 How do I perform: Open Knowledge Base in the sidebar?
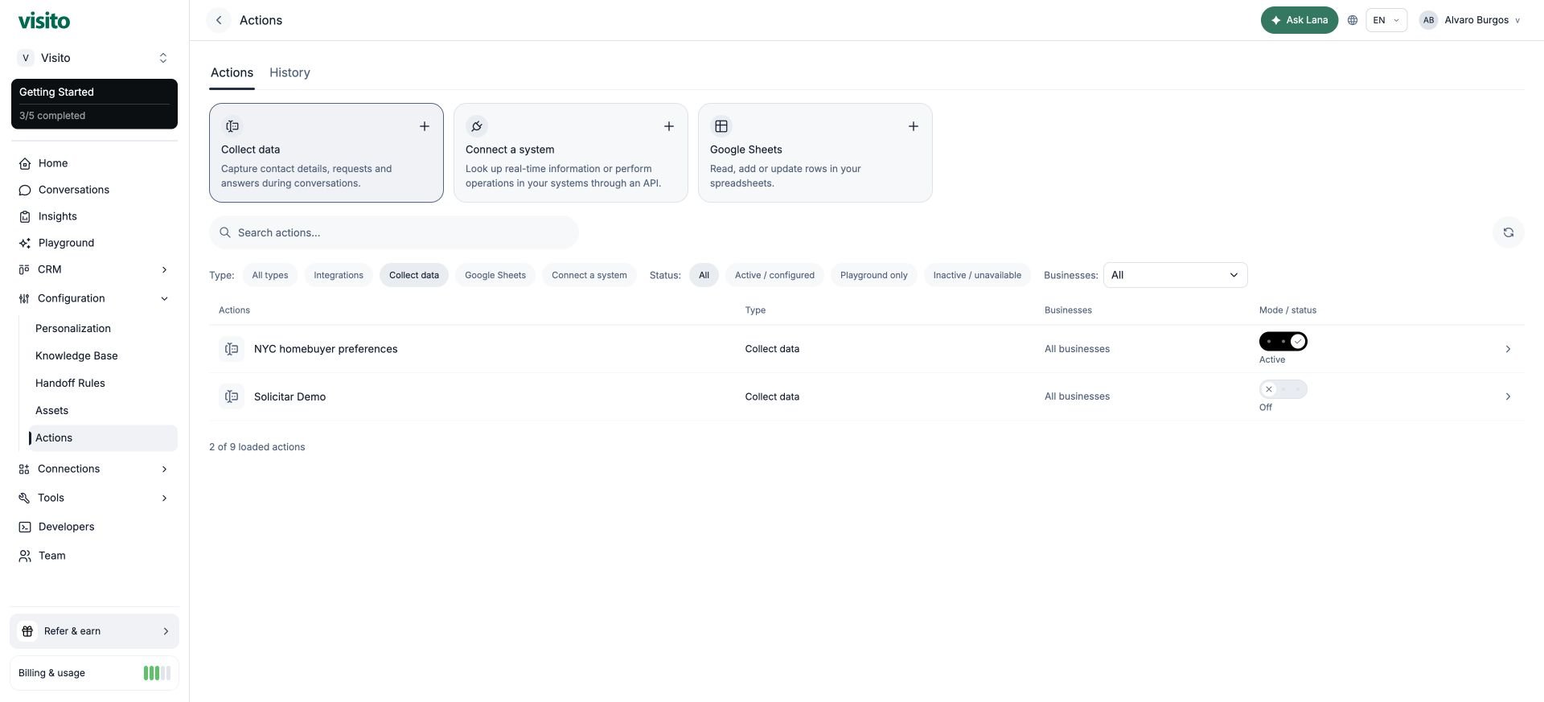[76, 355]
